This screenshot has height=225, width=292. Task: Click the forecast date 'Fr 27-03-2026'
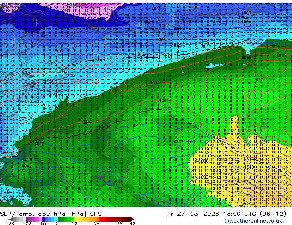point(193,214)
